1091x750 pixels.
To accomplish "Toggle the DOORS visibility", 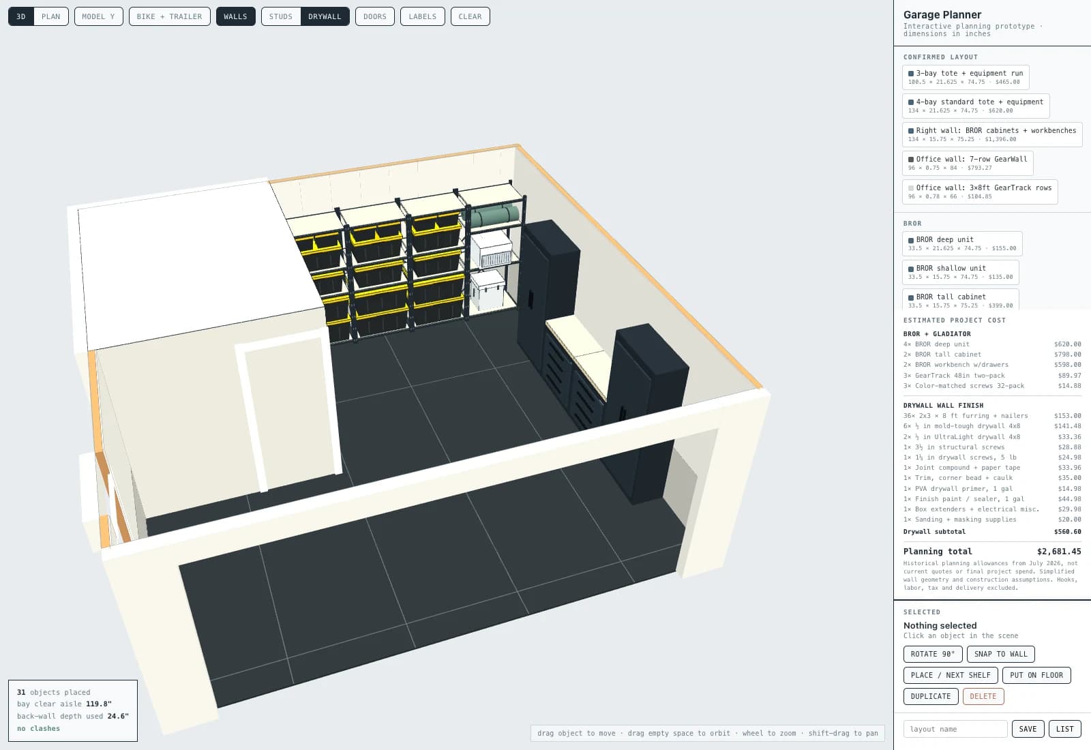I will (x=375, y=16).
